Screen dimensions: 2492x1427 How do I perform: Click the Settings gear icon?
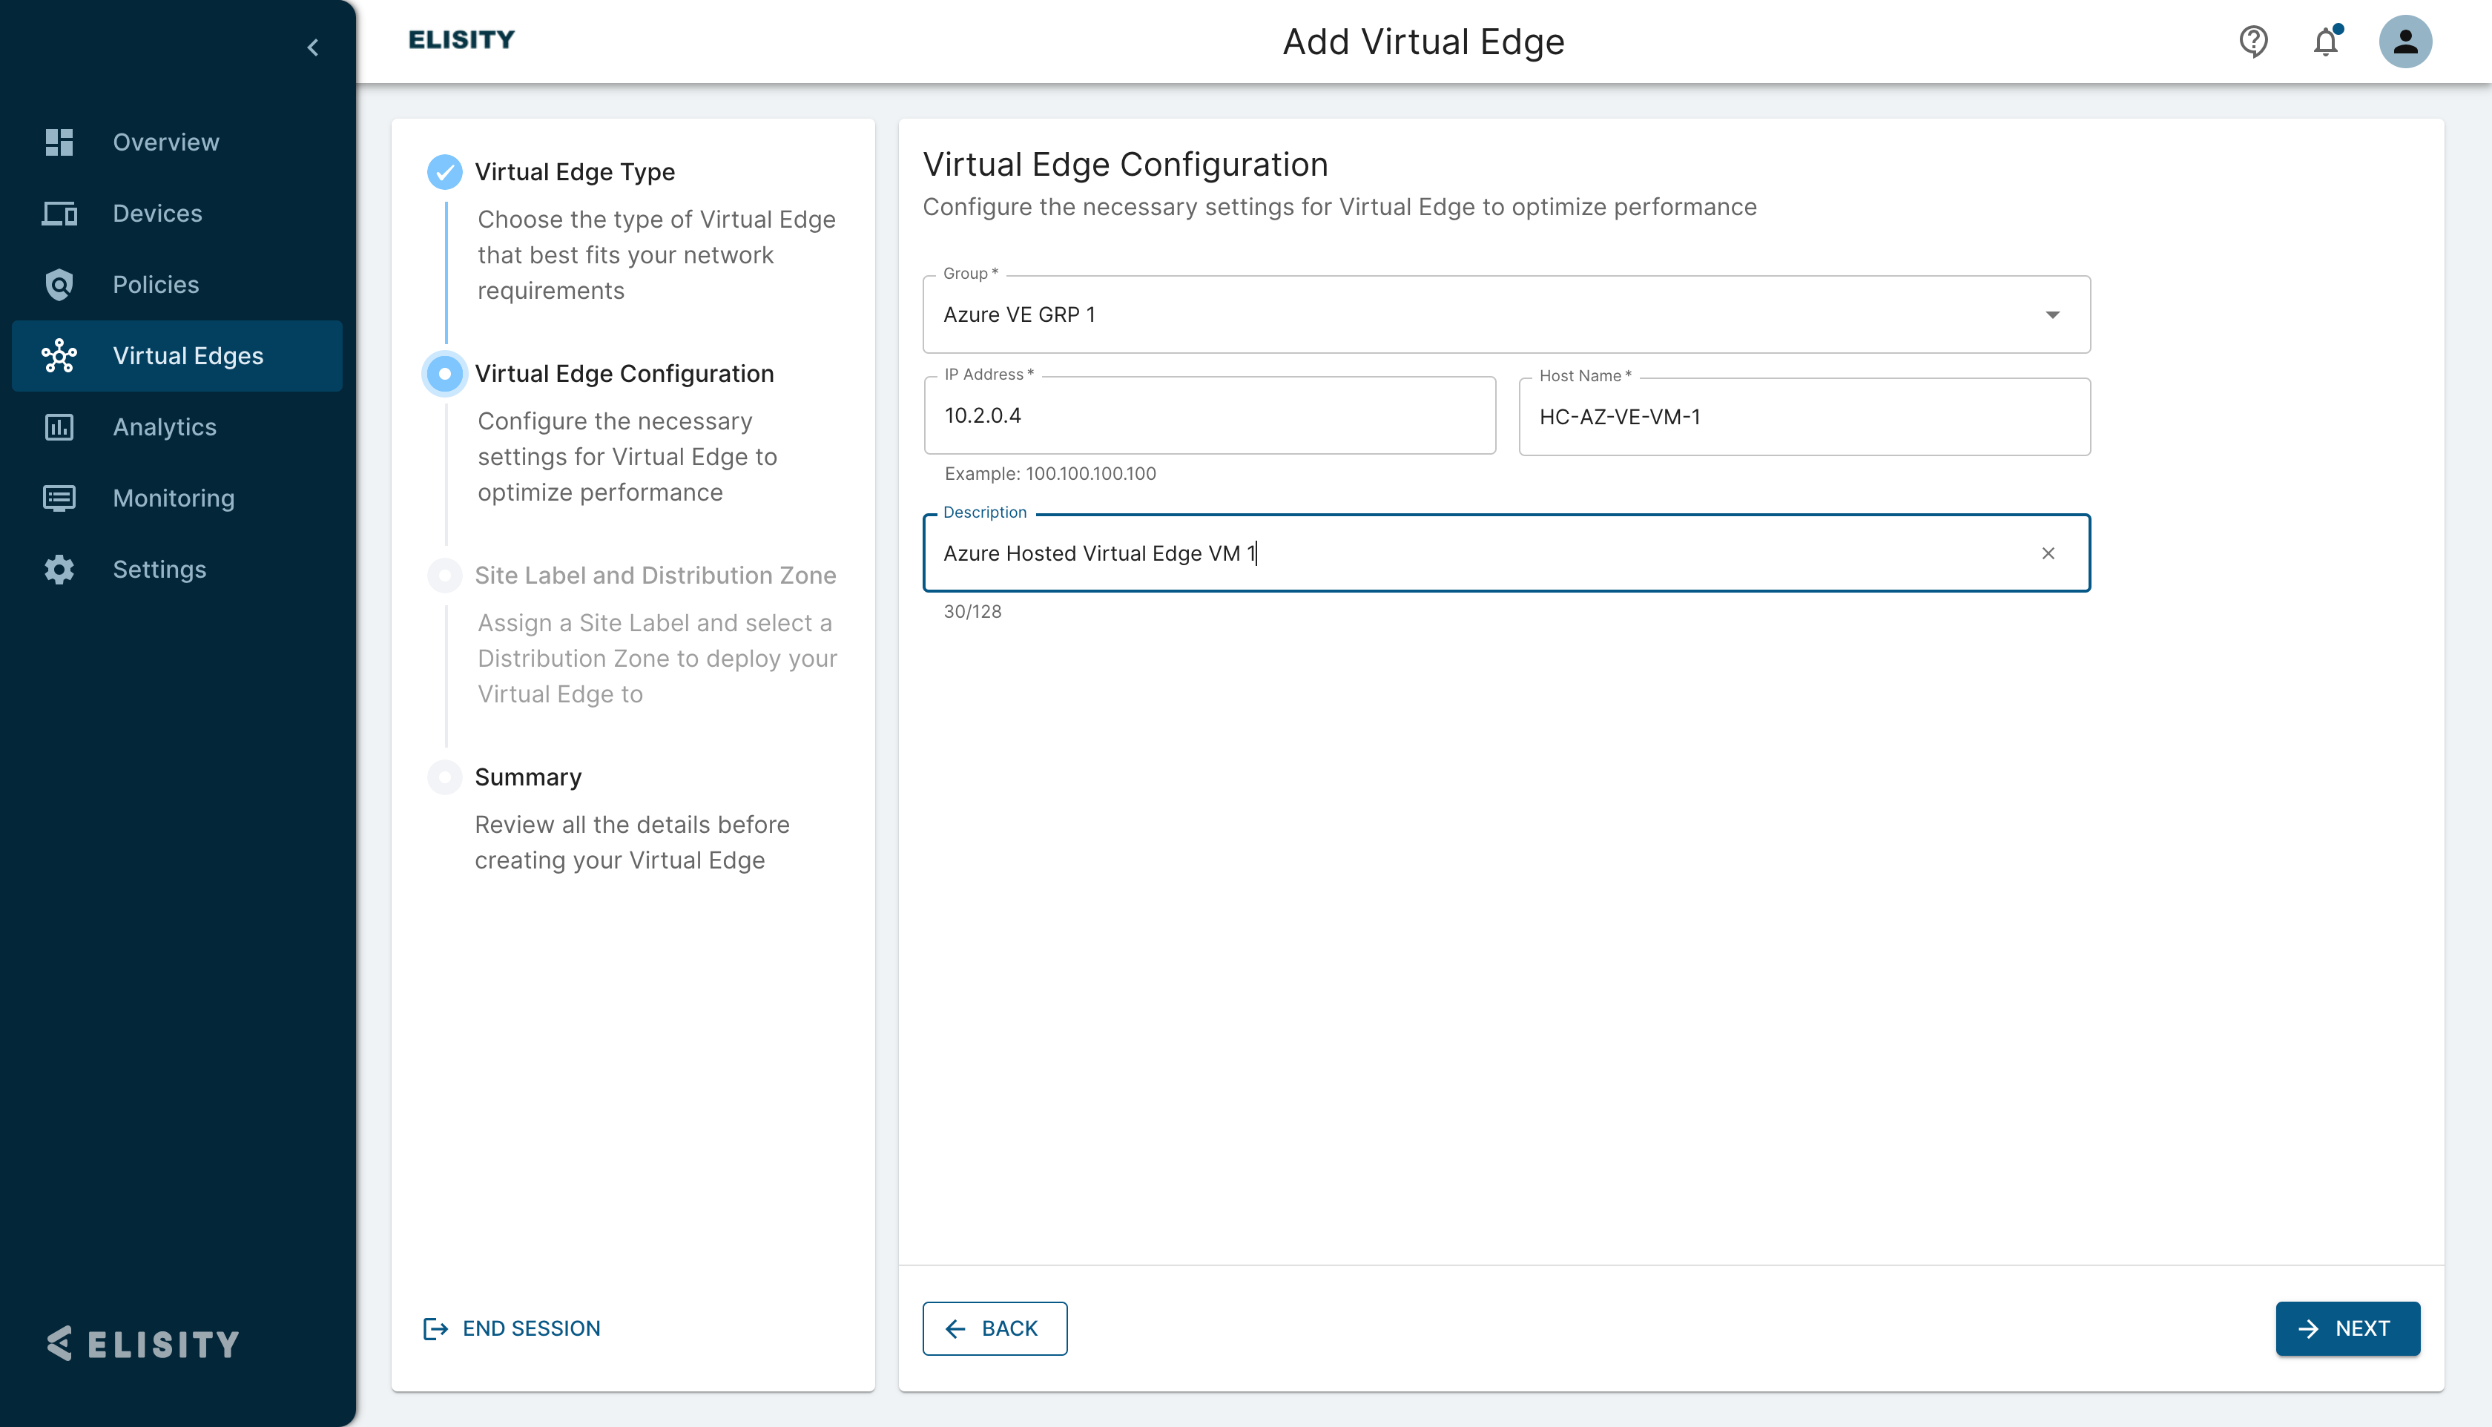click(x=59, y=570)
